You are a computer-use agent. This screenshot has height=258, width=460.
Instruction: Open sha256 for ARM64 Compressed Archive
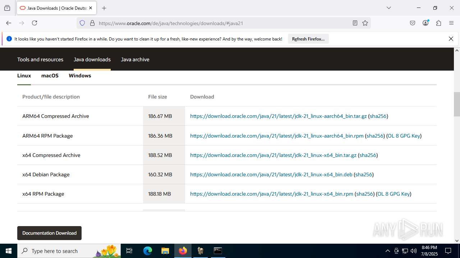(378, 116)
